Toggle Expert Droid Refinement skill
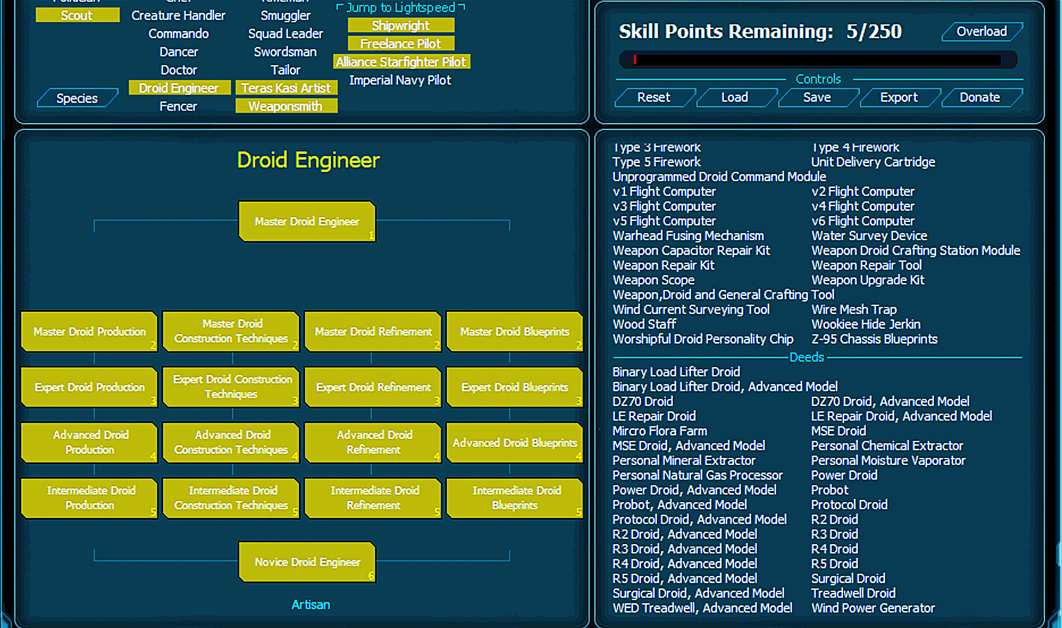This screenshot has height=628, width=1062. [373, 387]
